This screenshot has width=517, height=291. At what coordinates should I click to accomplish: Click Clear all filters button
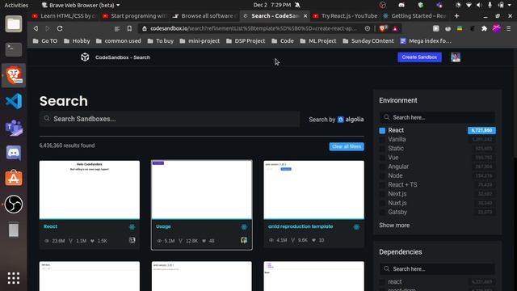(347, 146)
